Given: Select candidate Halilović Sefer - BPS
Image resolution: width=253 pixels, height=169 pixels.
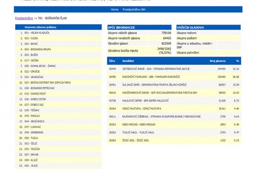Looking at the screenshot, I should [x=174, y=101].
